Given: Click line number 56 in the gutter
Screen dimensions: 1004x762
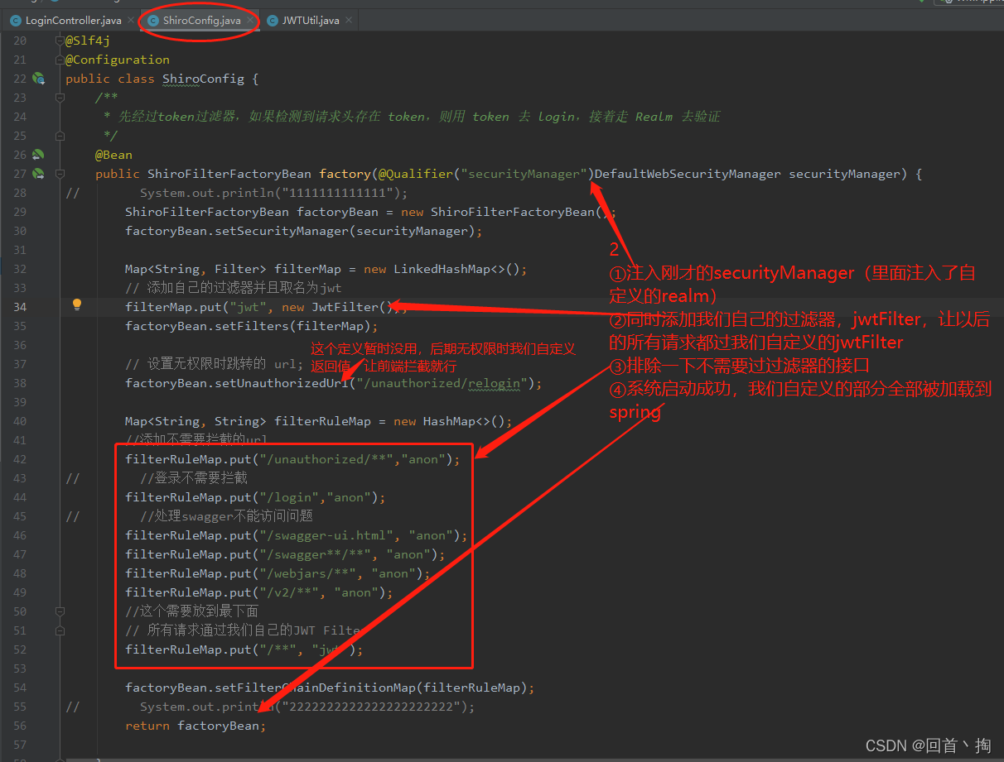Looking at the screenshot, I should (19, 726).
